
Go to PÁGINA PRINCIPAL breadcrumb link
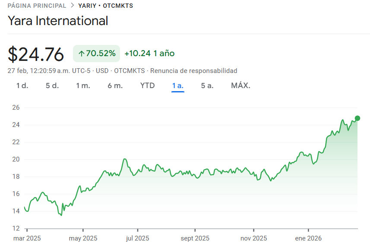pyautogui.click(x=37, y=6)
